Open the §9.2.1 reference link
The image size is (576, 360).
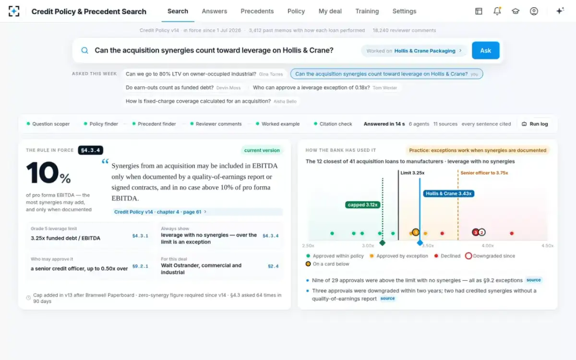coord(140,266)
